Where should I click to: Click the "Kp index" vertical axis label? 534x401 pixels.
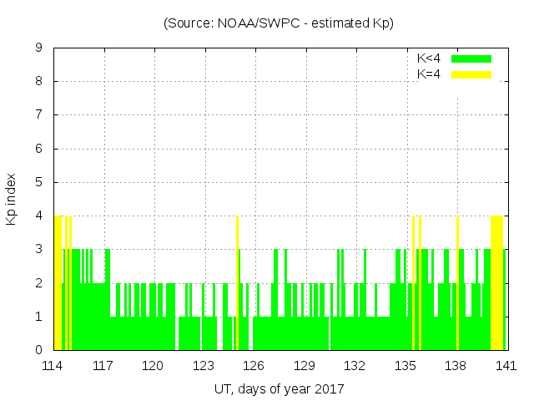(12, 200)
